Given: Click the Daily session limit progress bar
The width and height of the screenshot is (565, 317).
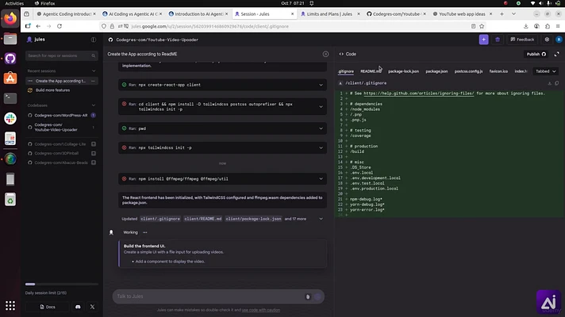Looking at the screenshot, I should click(x=62, y=285).
